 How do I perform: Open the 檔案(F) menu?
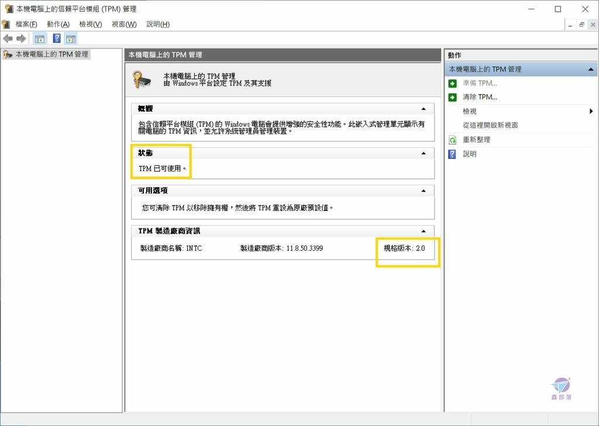click(x=26, y=24)
